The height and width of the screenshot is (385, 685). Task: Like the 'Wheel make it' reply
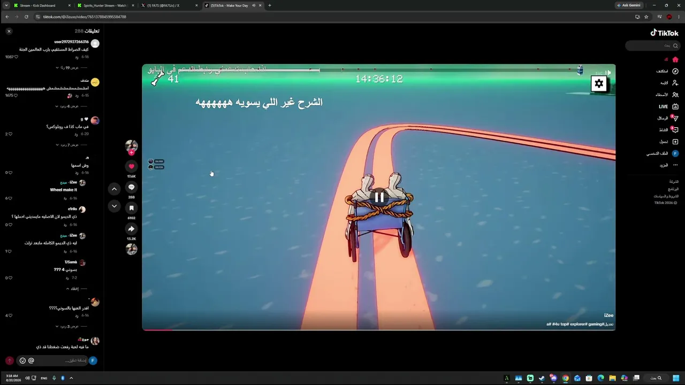pyautogui.click(x=10, y=198)
